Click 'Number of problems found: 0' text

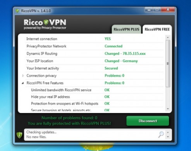pyautogui.click(x=69, y=118)
